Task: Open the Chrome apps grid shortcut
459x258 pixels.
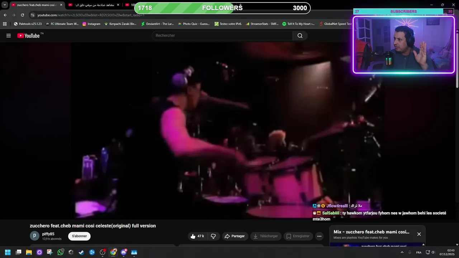Action: click(x=5, y=24)
